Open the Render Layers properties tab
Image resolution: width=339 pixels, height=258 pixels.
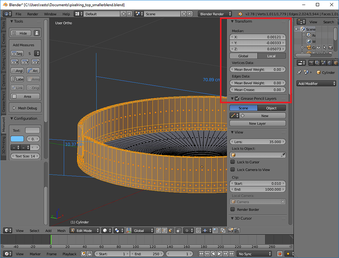pos(317,63)
